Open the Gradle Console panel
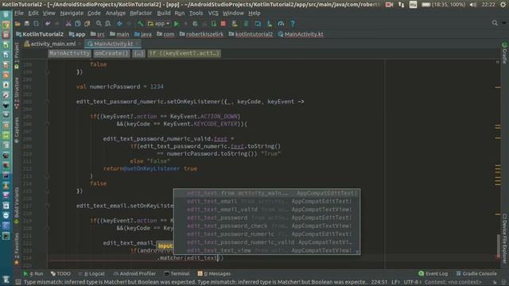Screen dimensions: 509x286 coord(476,273)
